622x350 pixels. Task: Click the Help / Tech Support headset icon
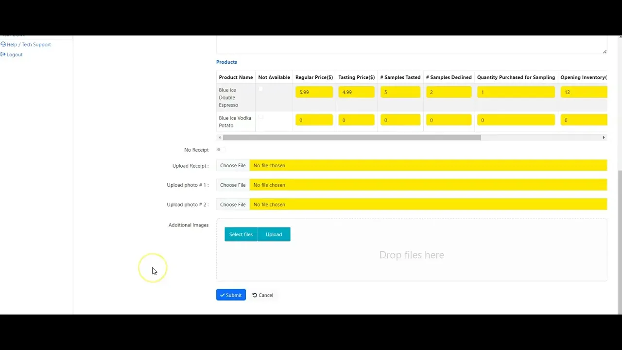point(3,44)
